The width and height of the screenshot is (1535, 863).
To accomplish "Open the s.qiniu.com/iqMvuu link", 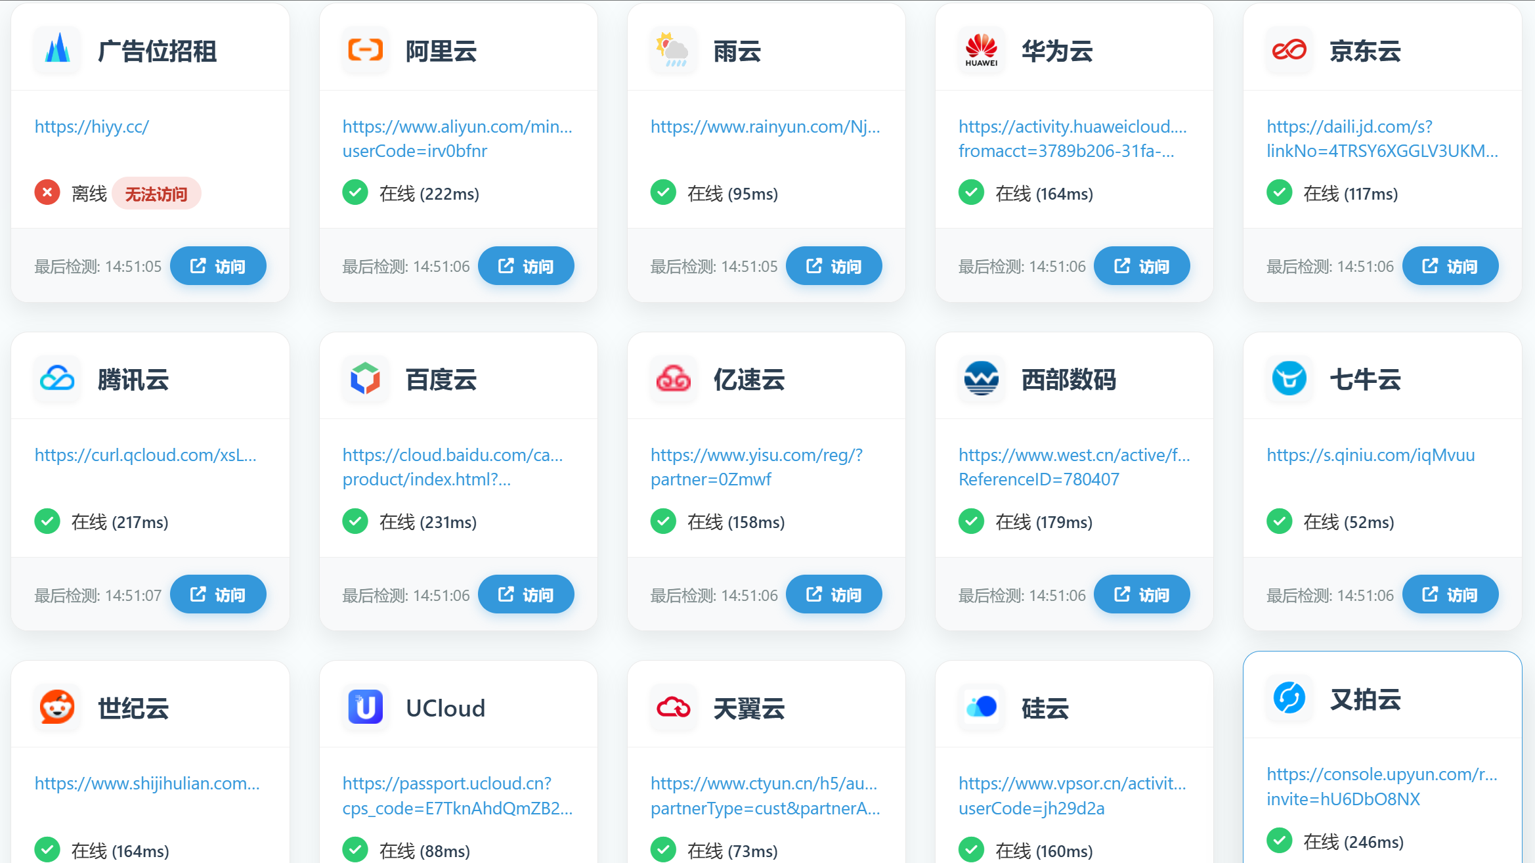I will (1370, 455).
